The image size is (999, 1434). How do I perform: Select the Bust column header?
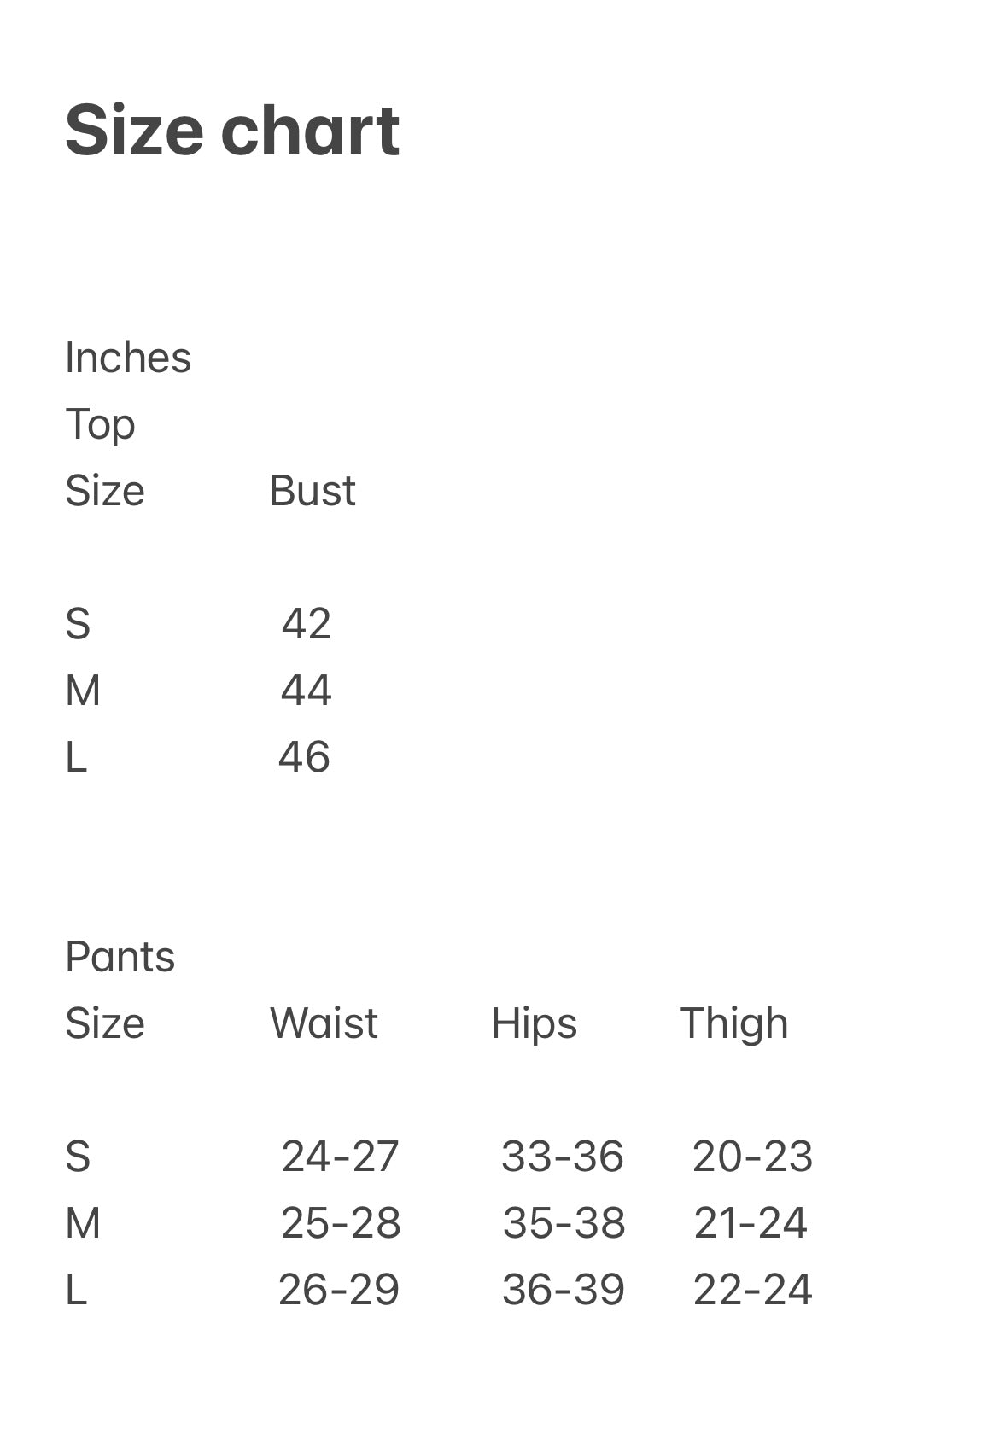pyautogui.click(x=312, y=491)
